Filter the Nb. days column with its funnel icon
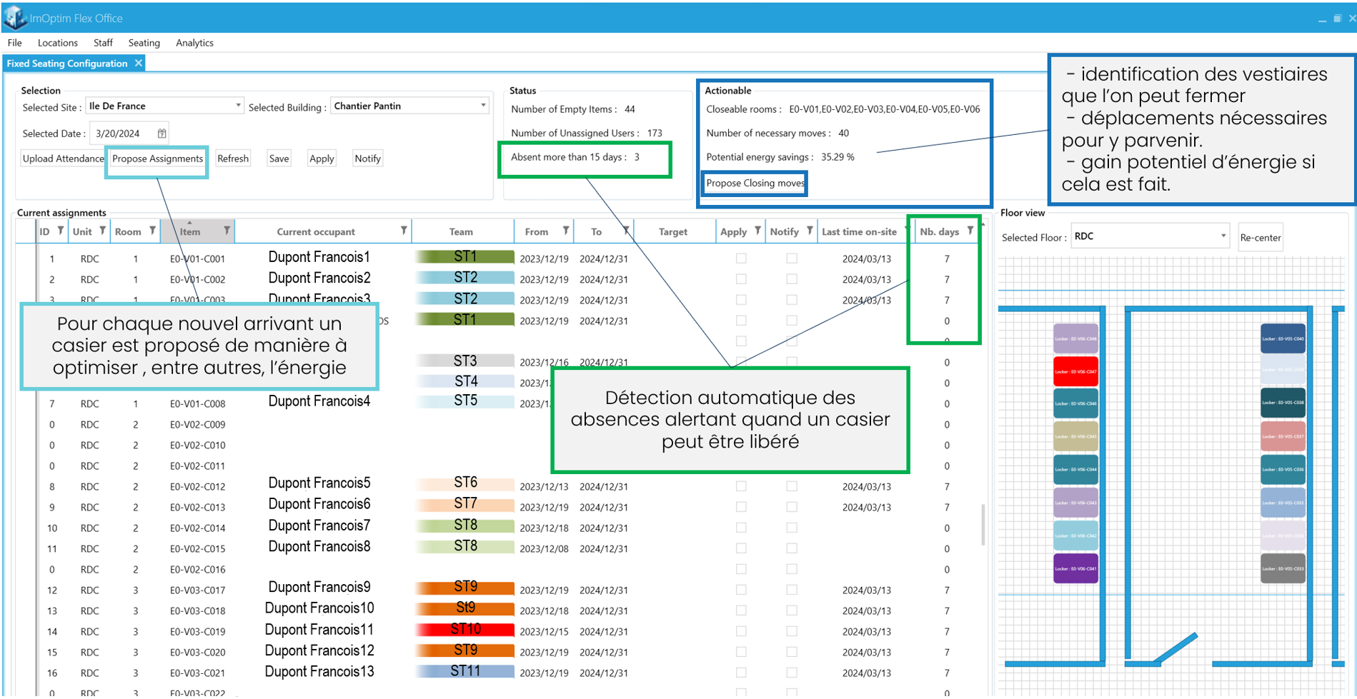The height and width of the screenshot is (699, 1357). [x=970, y=231]
